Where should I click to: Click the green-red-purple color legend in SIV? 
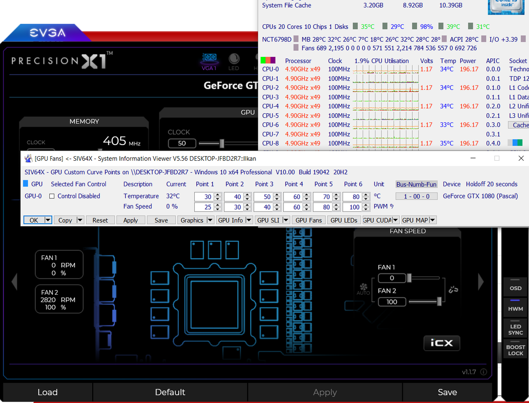(268, 60)
